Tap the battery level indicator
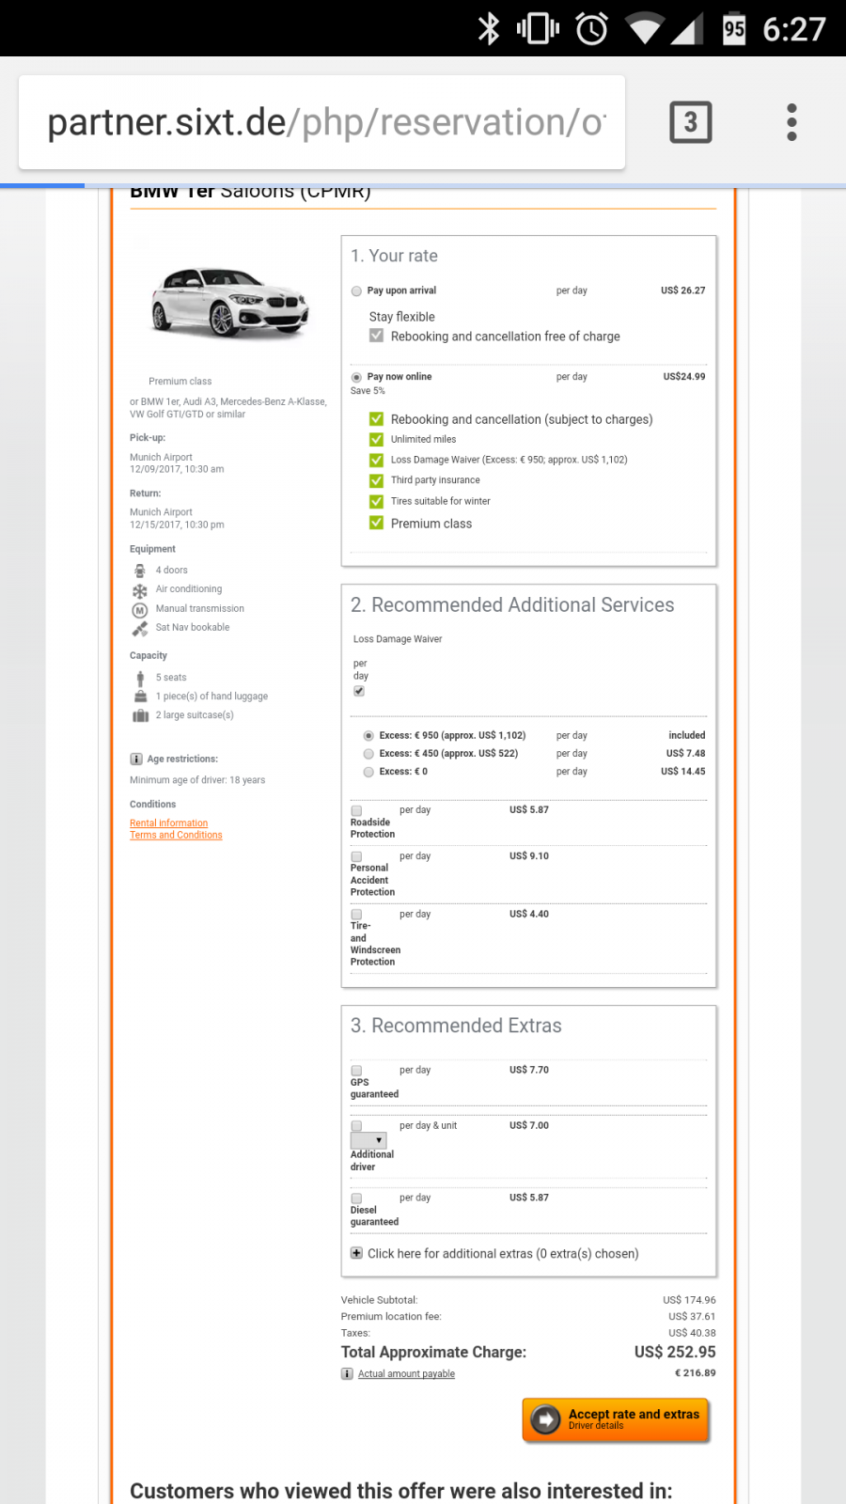 pos(734,28)
